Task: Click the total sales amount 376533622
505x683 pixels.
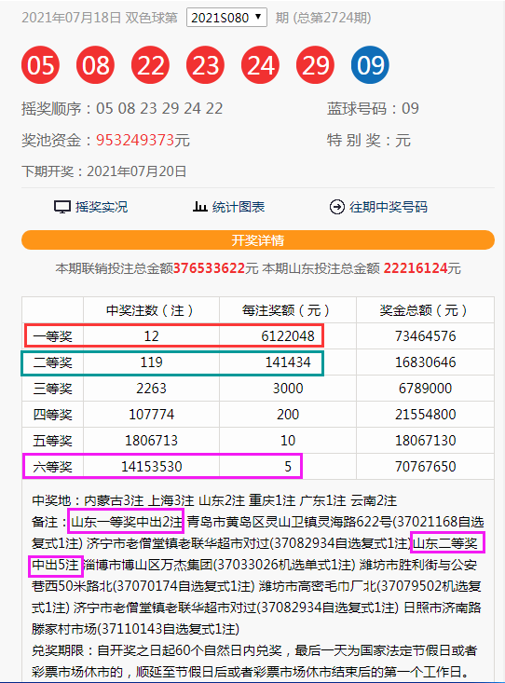Action: point(209,268)
